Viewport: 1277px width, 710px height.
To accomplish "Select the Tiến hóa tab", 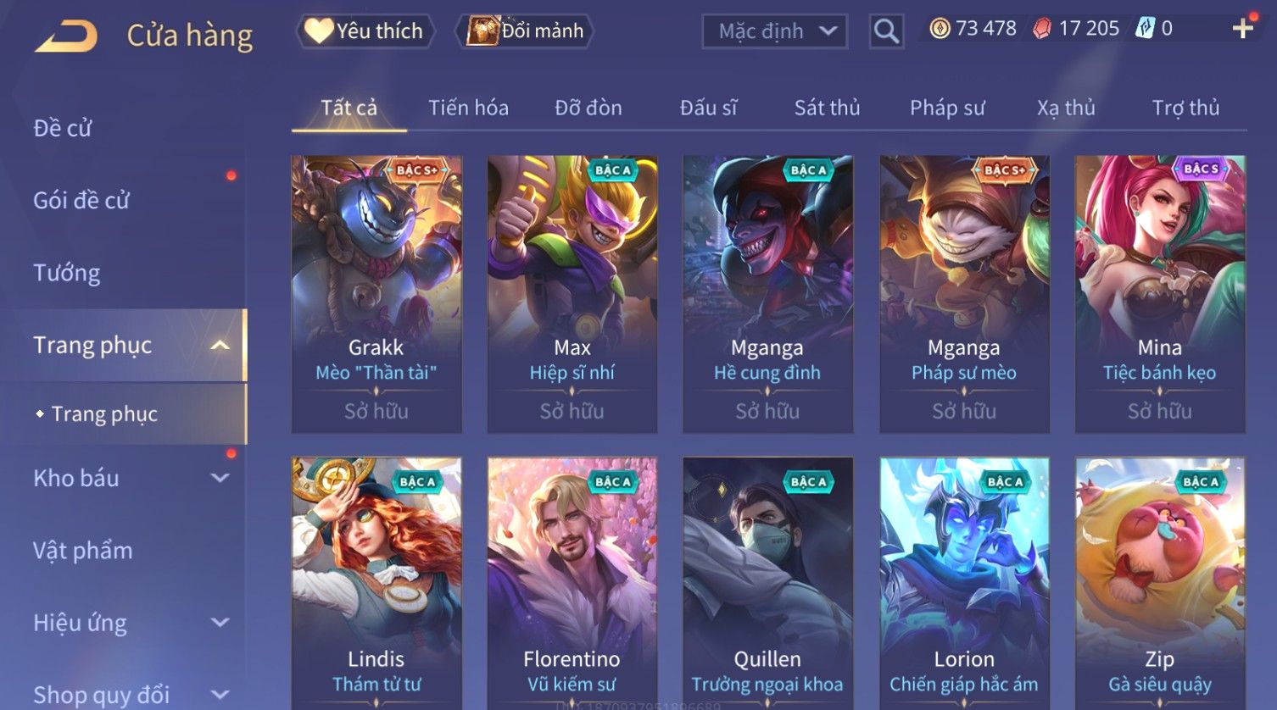I will pyautogui.click(x=468, y=108).
